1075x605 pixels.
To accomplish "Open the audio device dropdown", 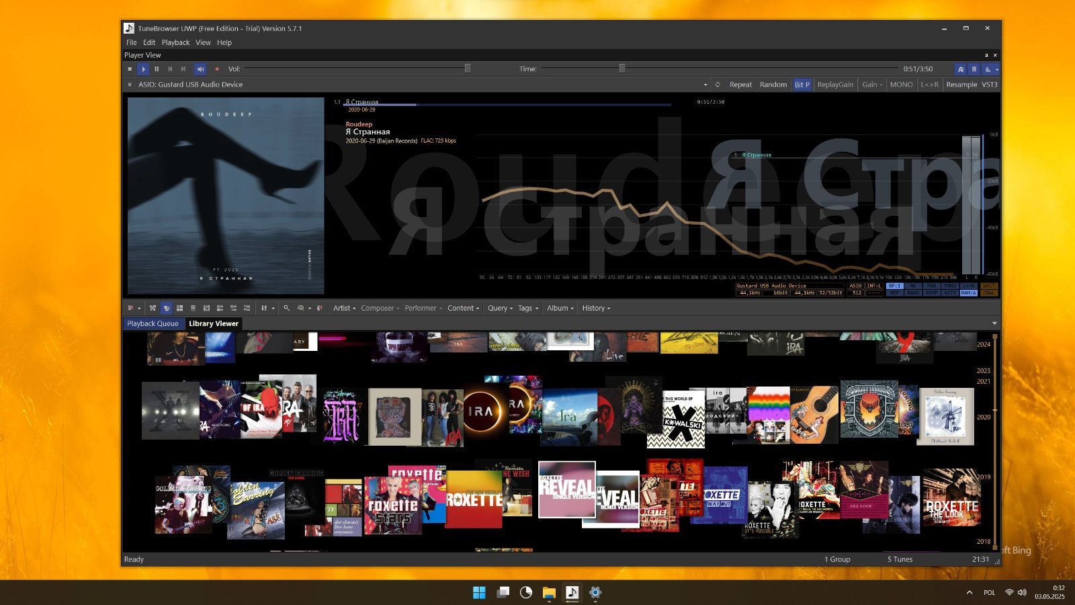I will click(x=705, y=85).
